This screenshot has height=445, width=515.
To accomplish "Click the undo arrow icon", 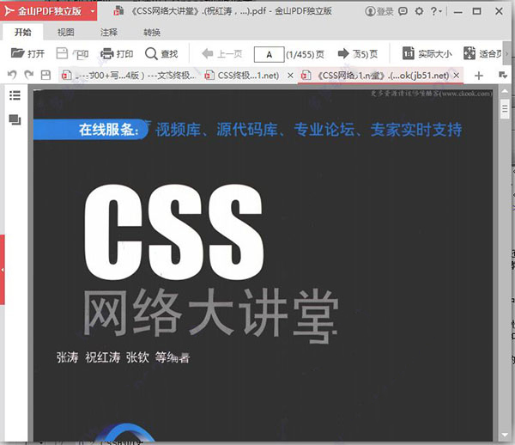I will [x=12, y=76].
